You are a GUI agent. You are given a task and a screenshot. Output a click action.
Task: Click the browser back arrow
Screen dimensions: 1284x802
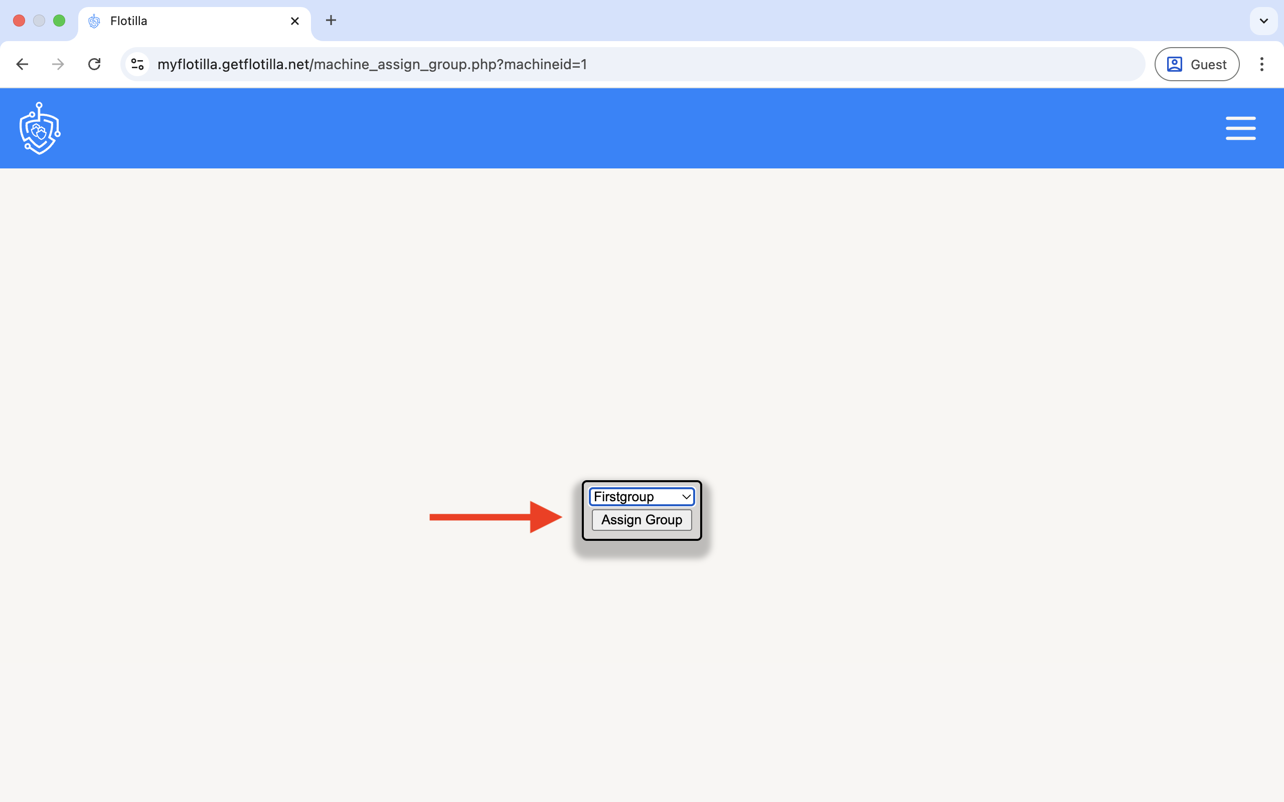tap(22, 64)
